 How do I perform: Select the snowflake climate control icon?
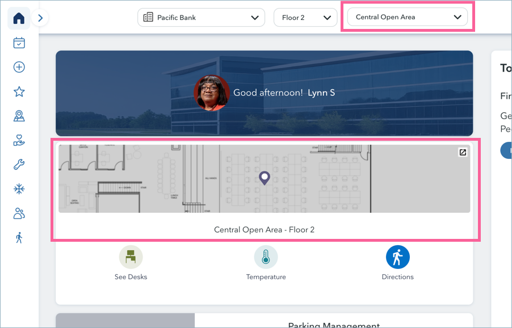pos(19,188)
